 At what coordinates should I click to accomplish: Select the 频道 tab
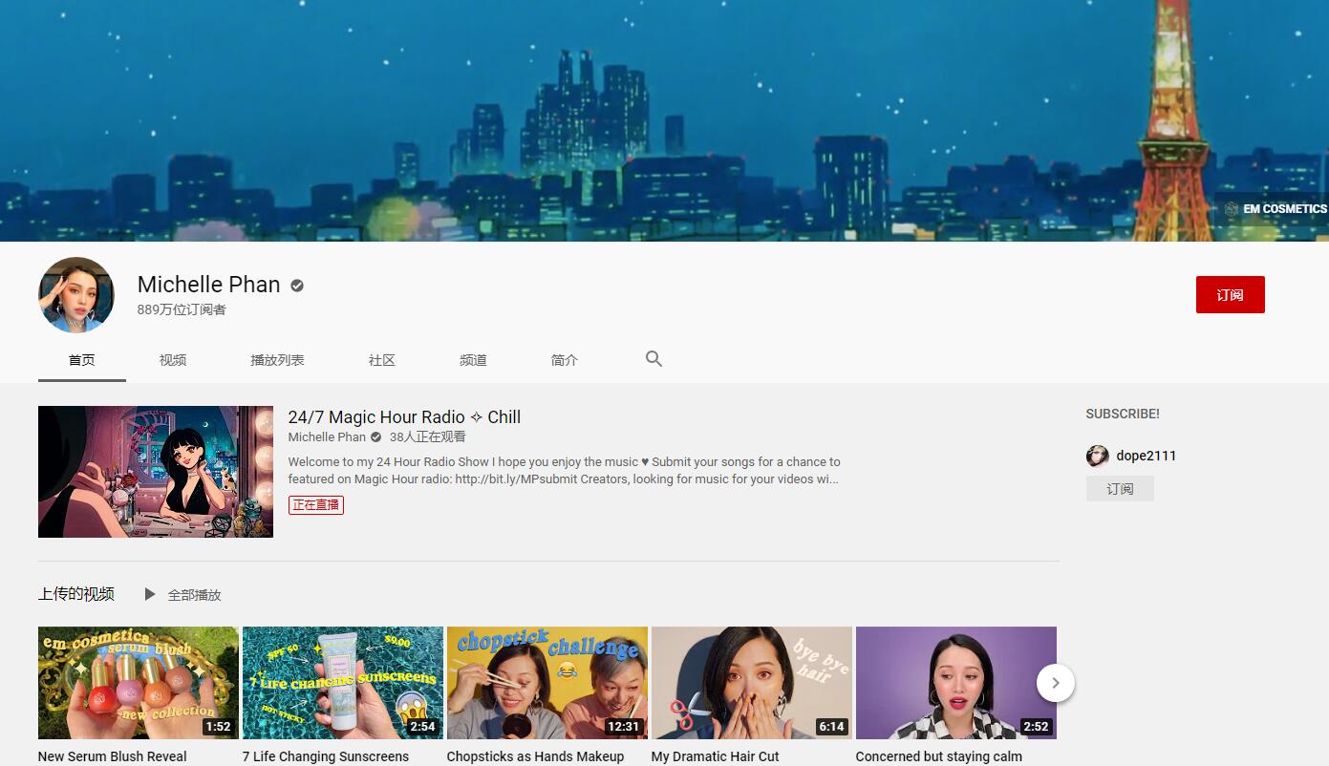pos(473,360)
